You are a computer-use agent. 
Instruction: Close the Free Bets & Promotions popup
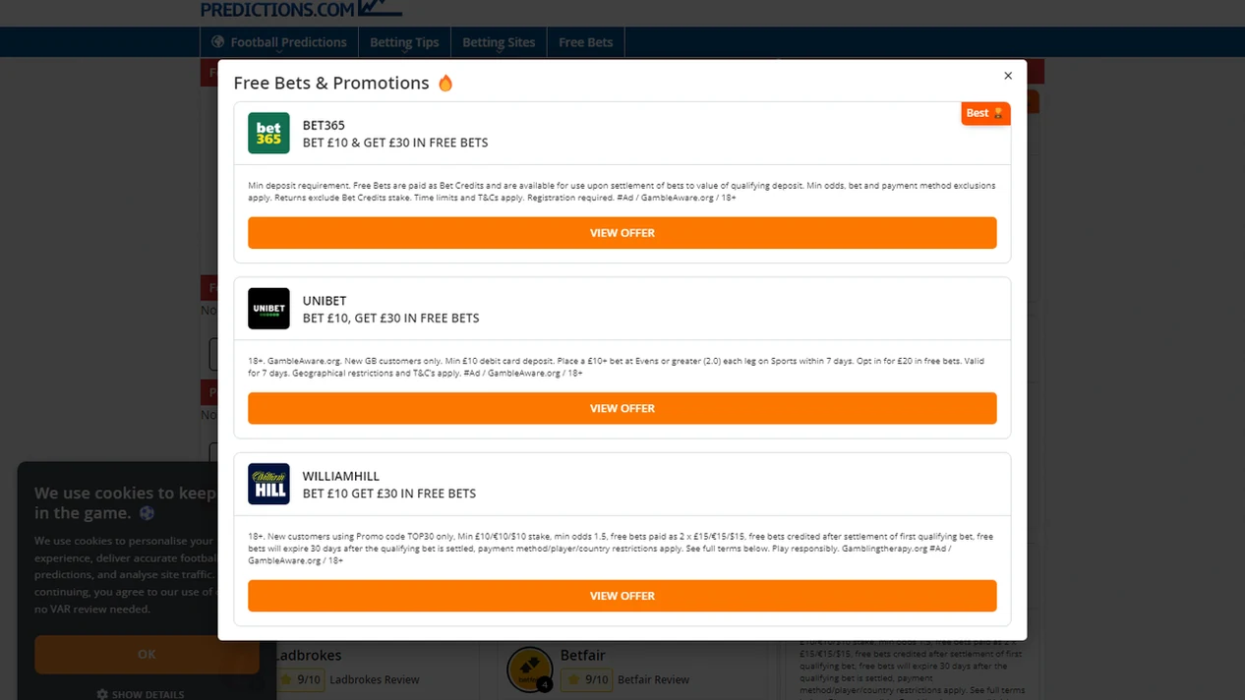pos(1007,76)
